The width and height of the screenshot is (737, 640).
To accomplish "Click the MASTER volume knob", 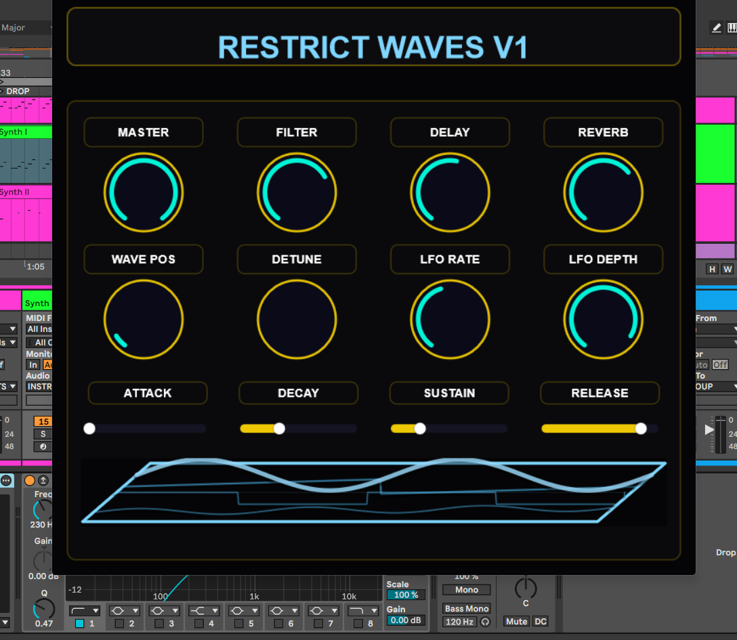I will [144, 192].
